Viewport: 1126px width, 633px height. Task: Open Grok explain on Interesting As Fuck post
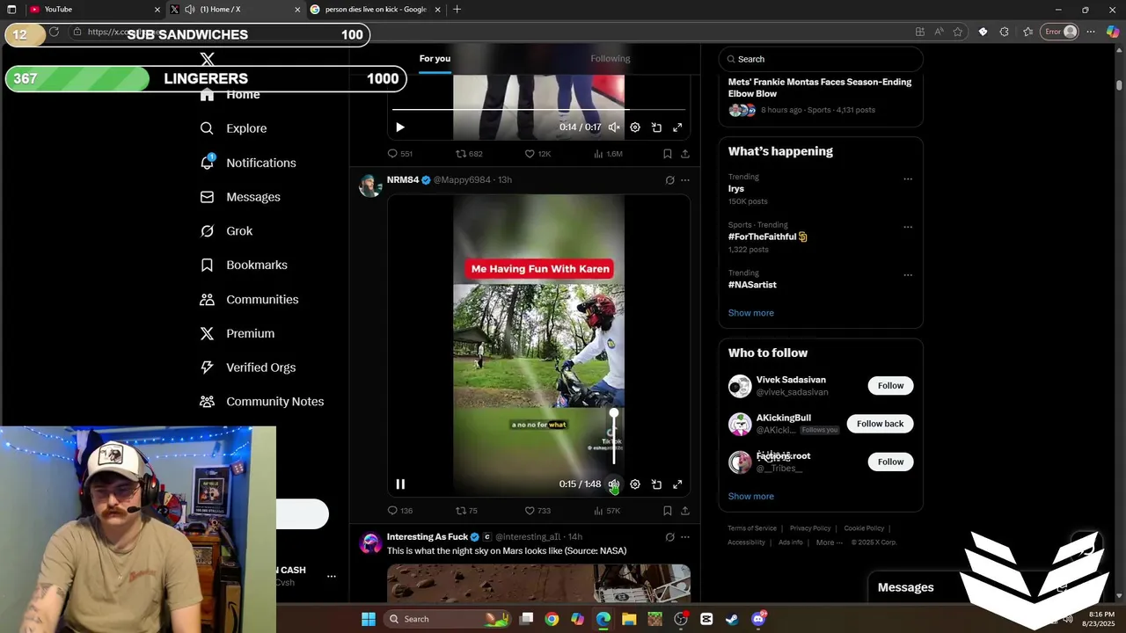click(x=669, y=537)
